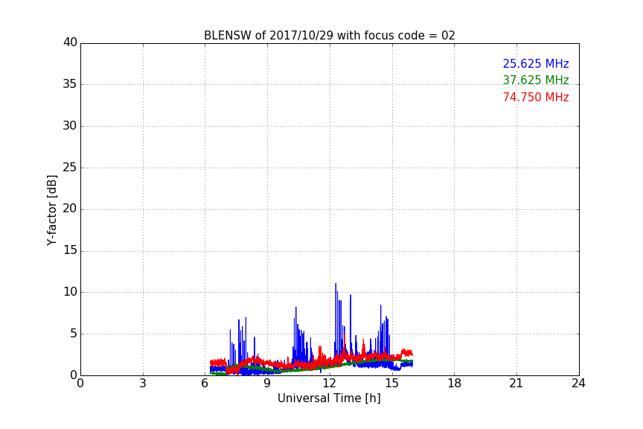Screen dimensions: 643x429
Task: Click the y-axis tick label 40
Action: pos(70,42)
